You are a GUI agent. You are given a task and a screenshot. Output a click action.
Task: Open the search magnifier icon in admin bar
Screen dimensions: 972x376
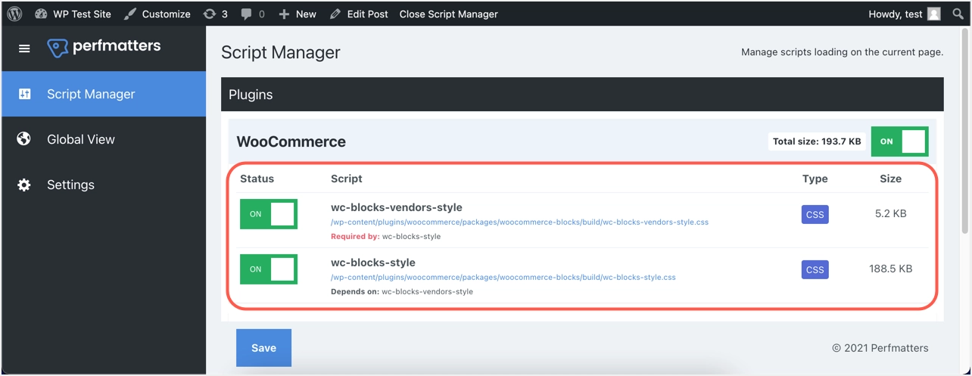[958, 14]
